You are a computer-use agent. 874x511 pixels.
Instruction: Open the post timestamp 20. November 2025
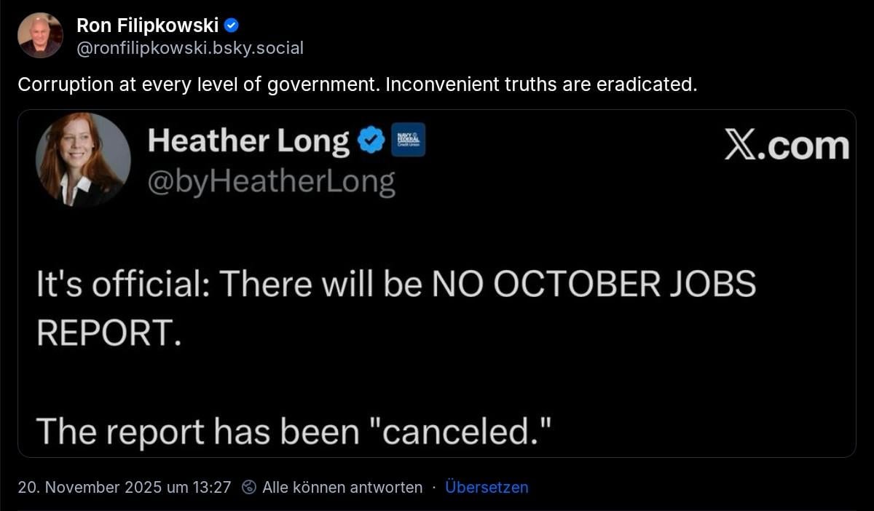(124, 487)
